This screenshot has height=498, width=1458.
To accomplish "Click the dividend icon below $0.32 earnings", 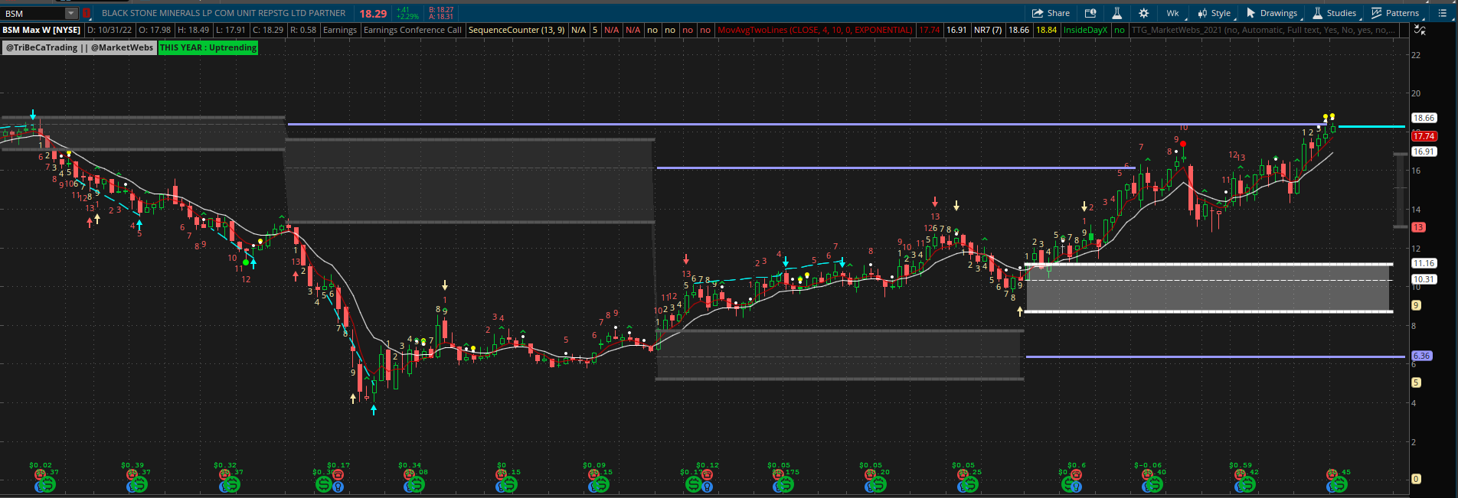I will point(230,485).
